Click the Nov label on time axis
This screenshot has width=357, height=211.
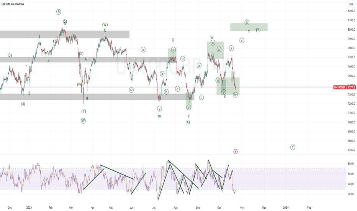pos(242,208)
